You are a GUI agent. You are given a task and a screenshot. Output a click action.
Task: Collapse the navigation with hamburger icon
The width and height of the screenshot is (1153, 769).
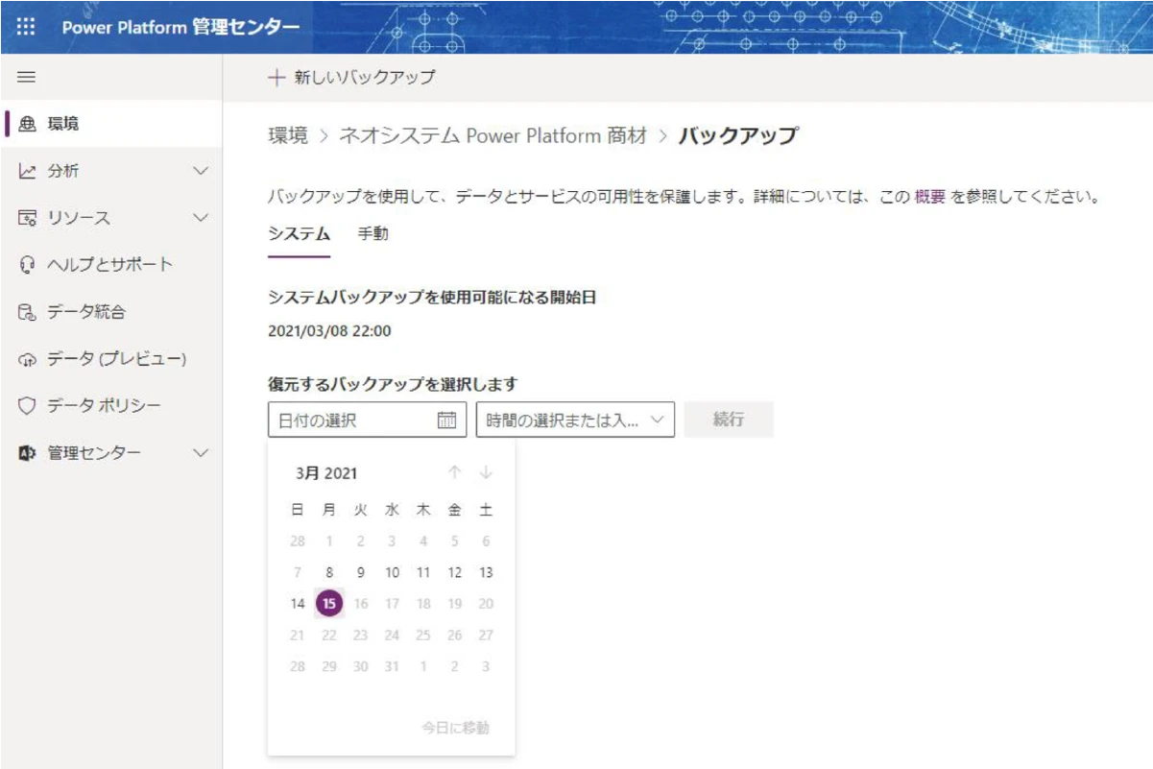27,78
